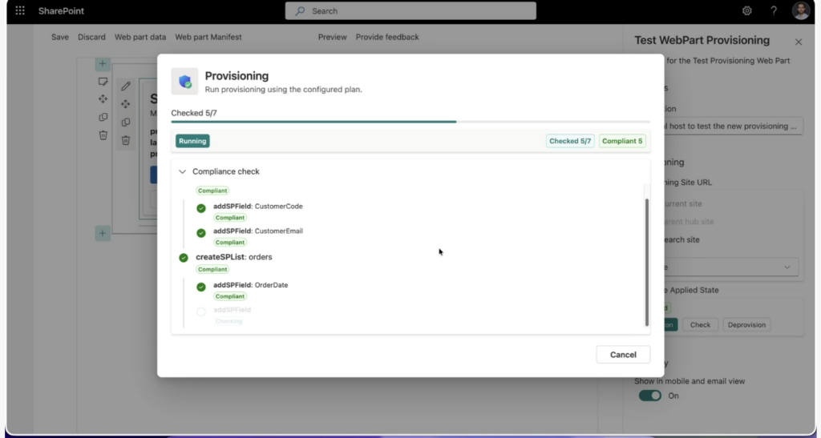Click the edit web part pencil icon
This screenshot has height=438, width=821.
[x=126, y=86]
